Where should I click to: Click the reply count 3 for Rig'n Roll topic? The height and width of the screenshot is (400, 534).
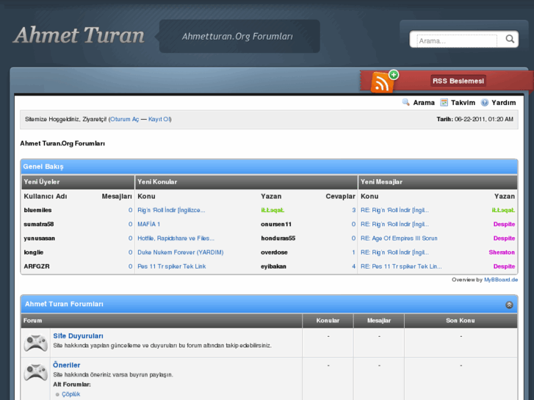click(353, 210)
